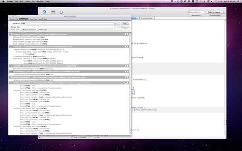
Task: Click result "AddOutputFilterByType DEFLATE text/html"
Action: pos(29,37)
